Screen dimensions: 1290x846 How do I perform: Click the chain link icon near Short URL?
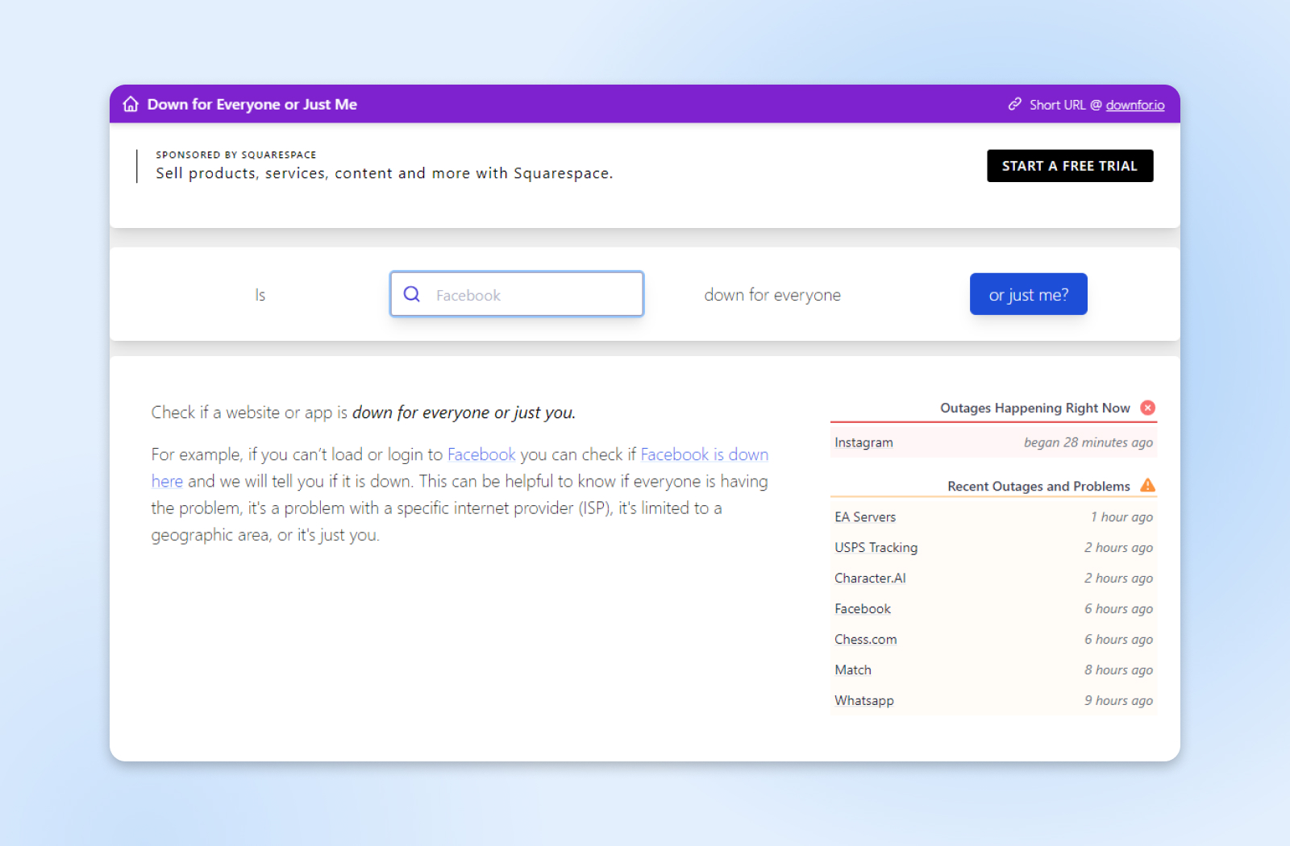(x=1014, y=105)
